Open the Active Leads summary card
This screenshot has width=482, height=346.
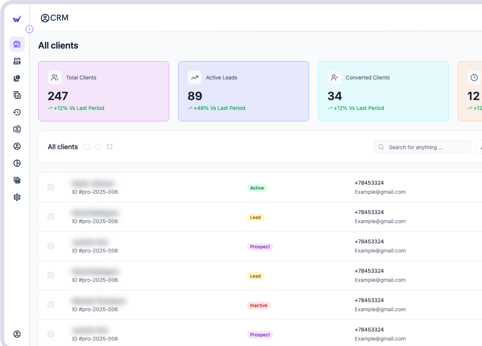pos(243,91)
